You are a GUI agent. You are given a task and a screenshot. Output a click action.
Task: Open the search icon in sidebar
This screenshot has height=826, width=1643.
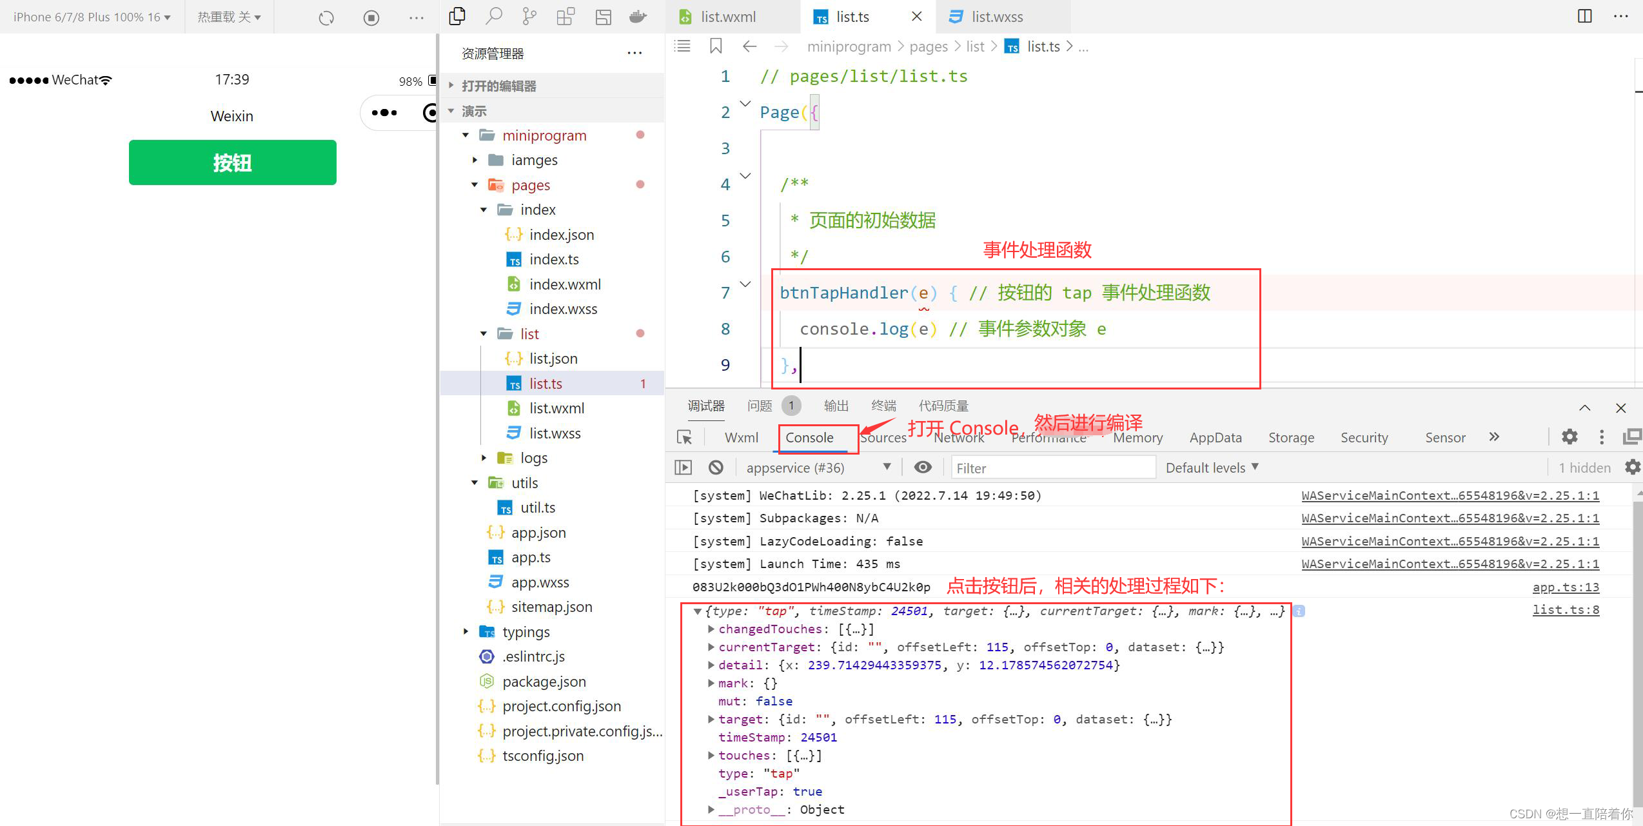(x=493, y=16)
